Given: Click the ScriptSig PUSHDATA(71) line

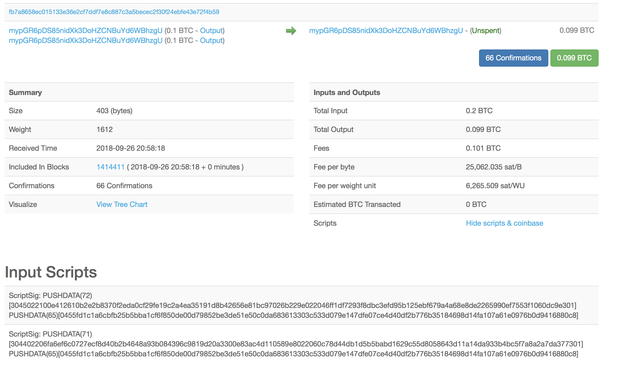Looking at the screenshot, I should (x=50, y=334).
